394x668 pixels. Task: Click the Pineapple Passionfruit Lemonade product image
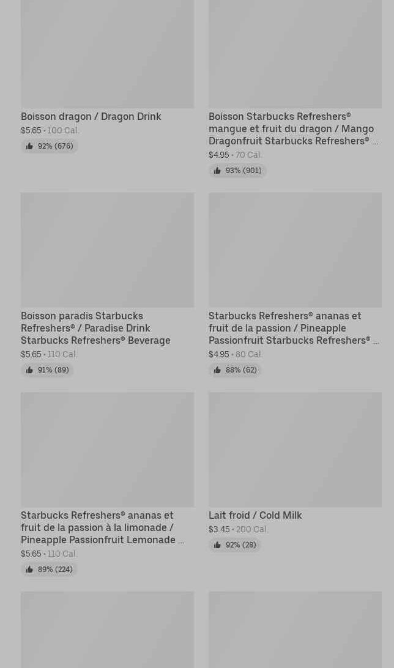click(x=107, y=449)
